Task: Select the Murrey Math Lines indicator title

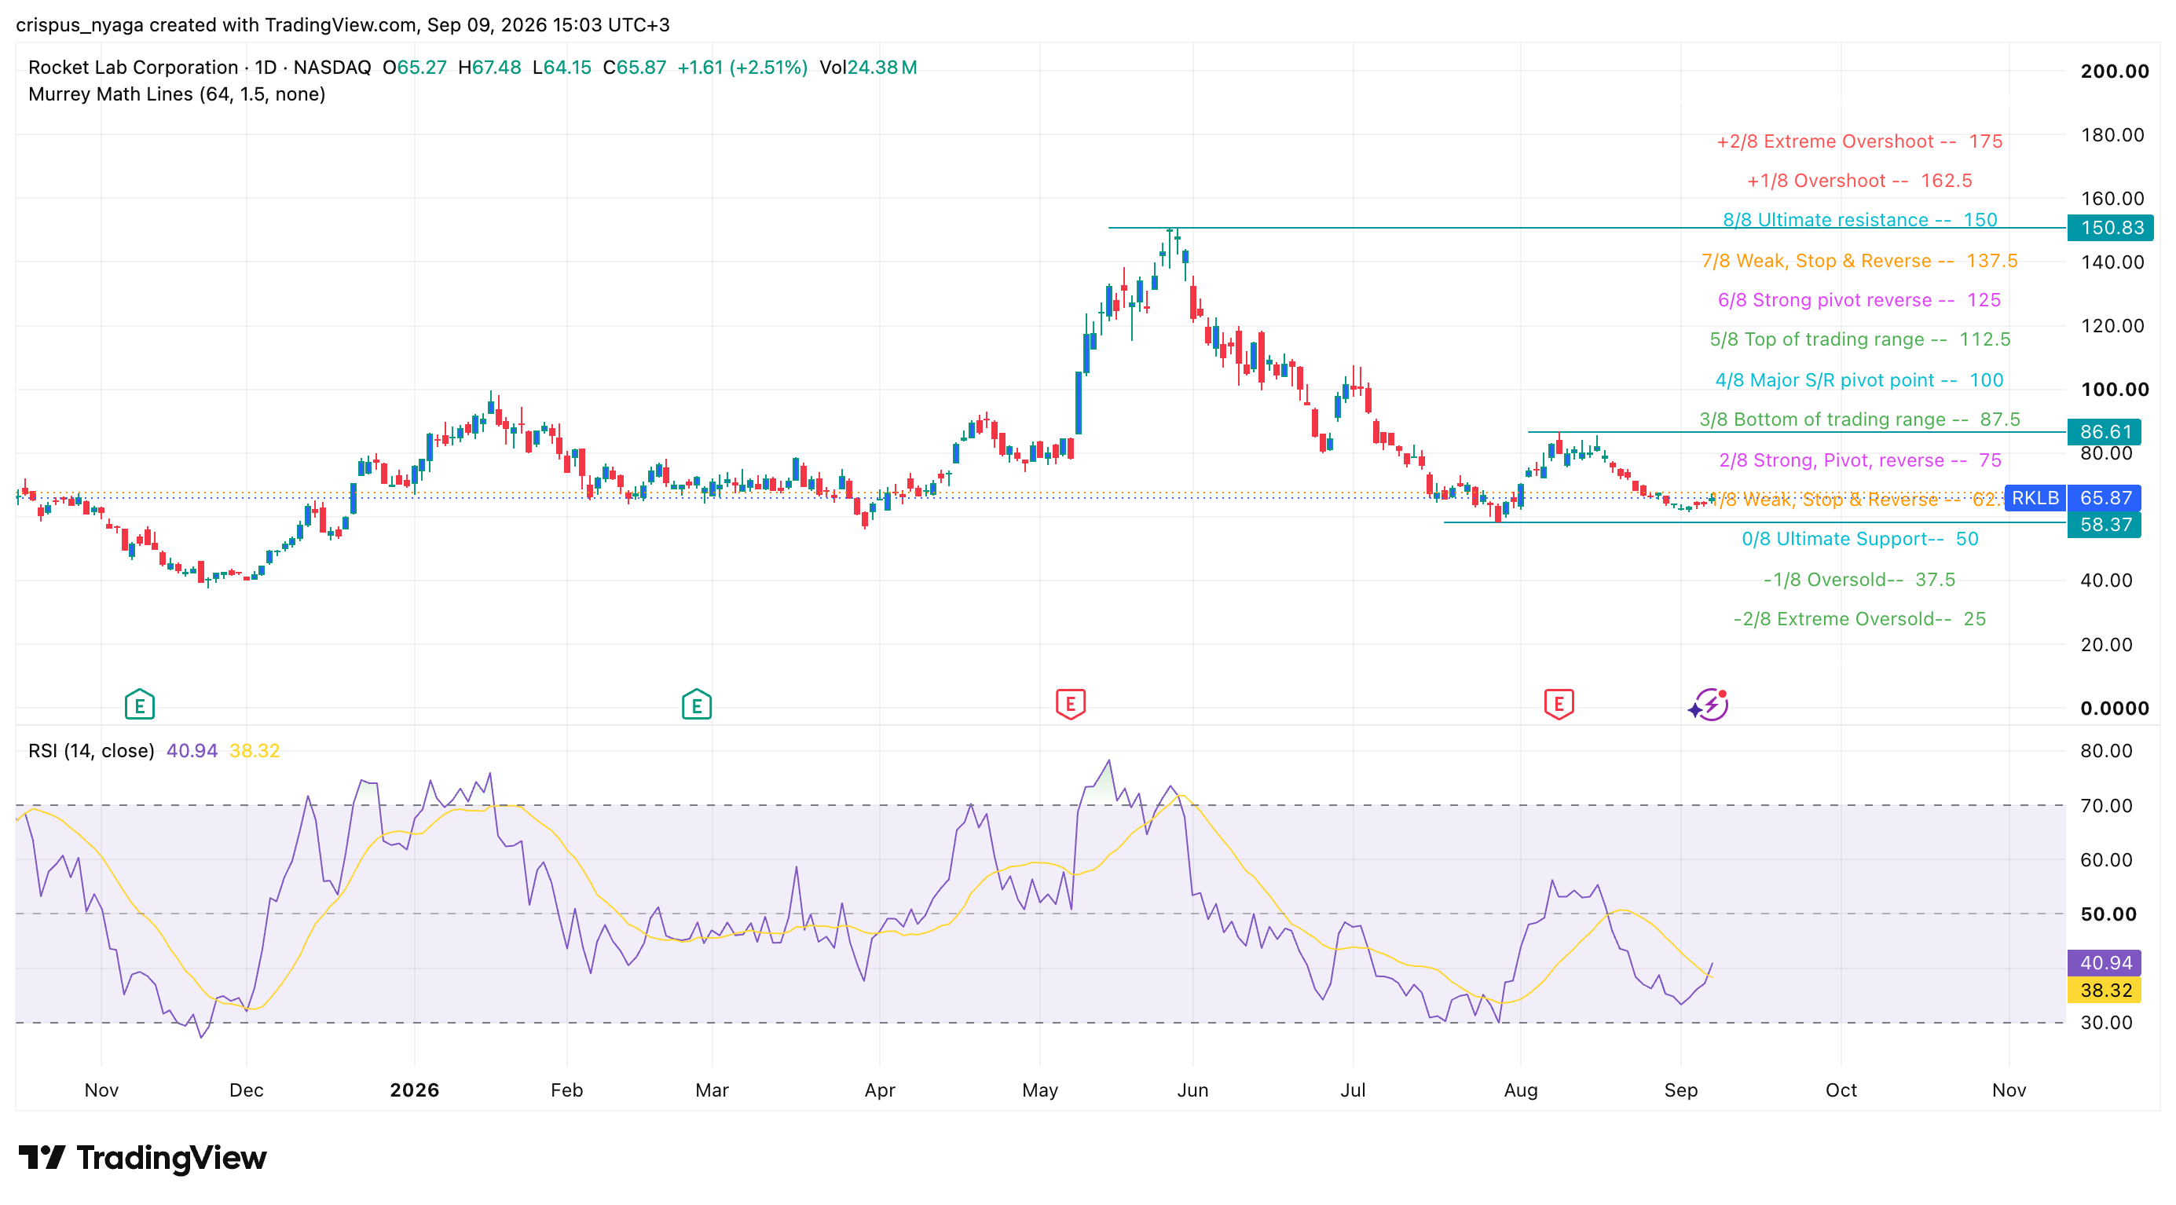Action: tap(177, 93)
